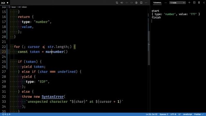Screen dimensions: 206x116
Task: Change indentation via Spaces: 2
Action: point(164,114)
